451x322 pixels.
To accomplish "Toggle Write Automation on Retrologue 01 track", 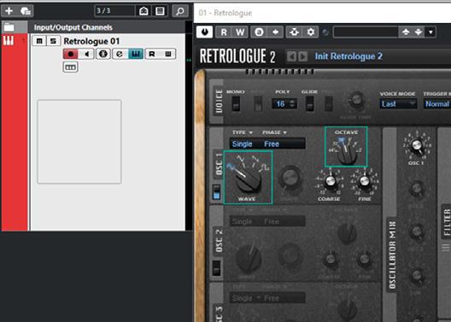I will coord(168,54).
